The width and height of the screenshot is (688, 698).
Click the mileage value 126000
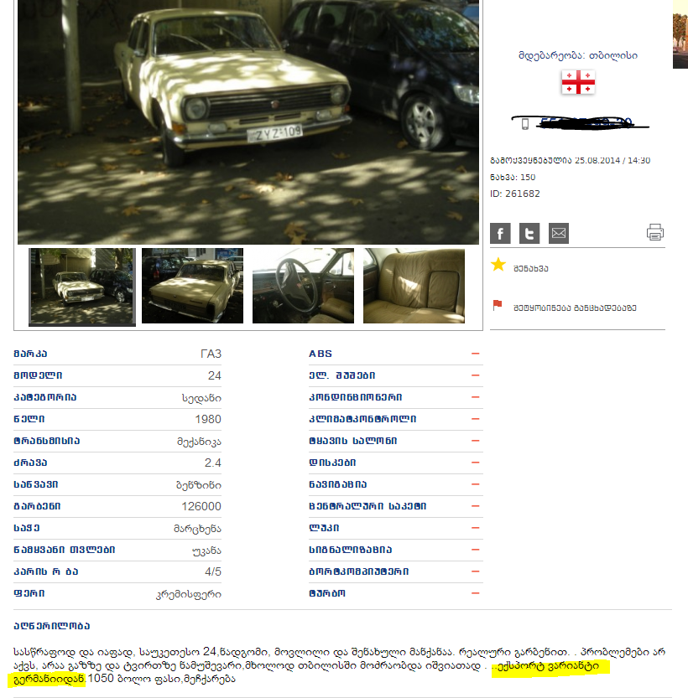201,507
